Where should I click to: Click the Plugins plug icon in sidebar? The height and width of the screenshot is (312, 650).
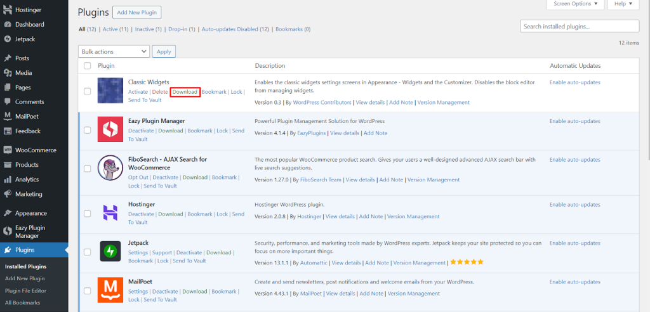8,250
